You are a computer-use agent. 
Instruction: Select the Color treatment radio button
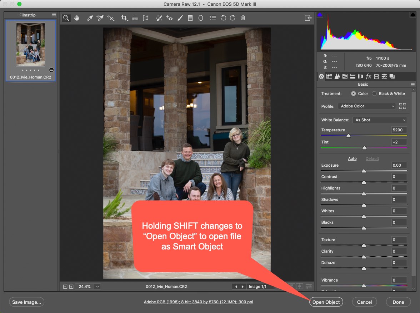tap(354, 94)
